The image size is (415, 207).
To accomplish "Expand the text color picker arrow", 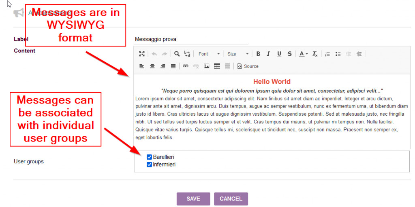I will (307, 54).
